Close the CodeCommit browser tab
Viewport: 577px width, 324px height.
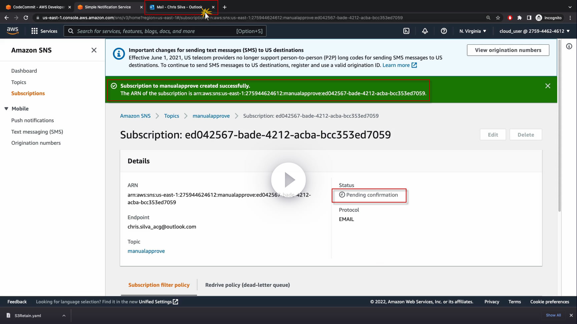[69, 7]
